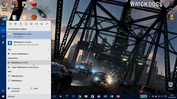
Task: Filter search results by documents
Action: [21, 24]
